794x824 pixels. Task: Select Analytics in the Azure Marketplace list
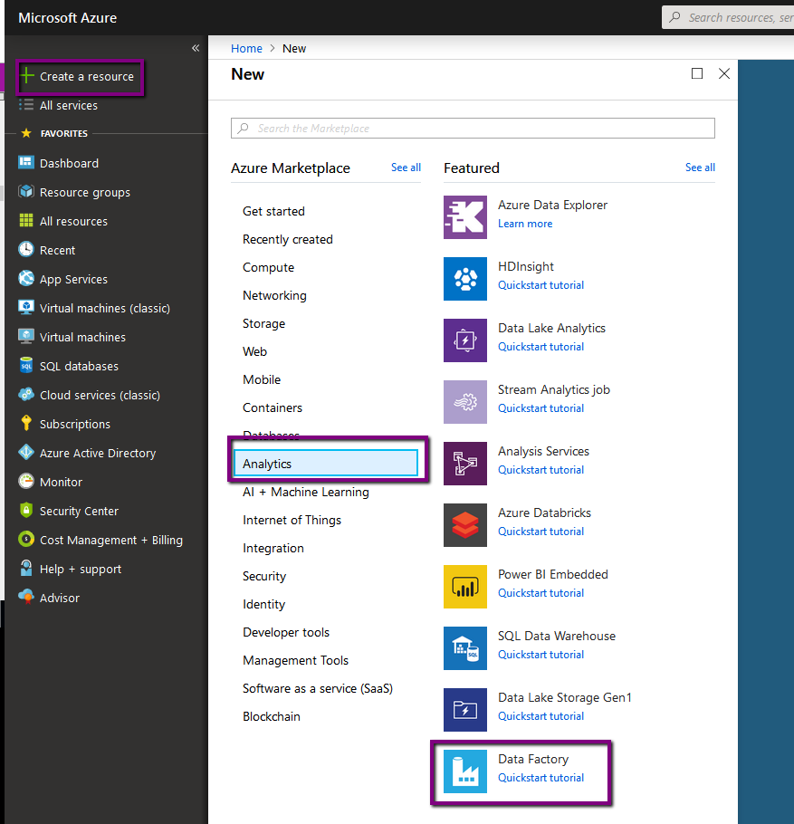326,464
